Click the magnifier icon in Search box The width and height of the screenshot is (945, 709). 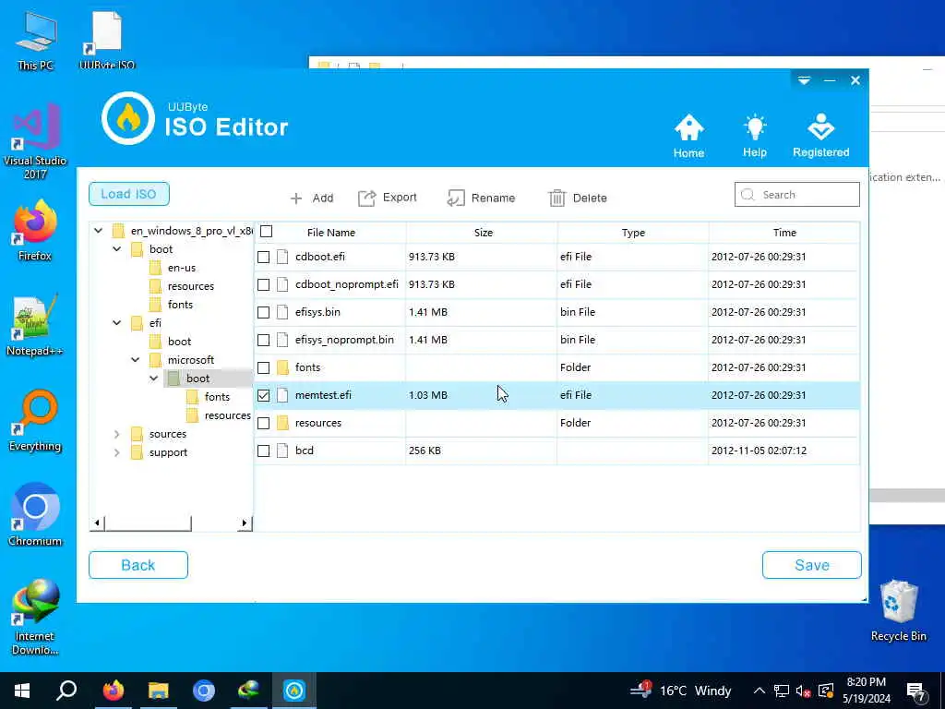coord(748,195)
